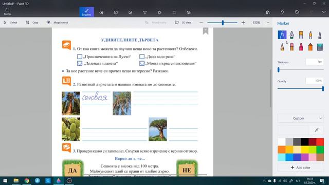Select the Pixel pen brush
Image resolution: width=329 pixels, height=185 pixels.
coord(320,35)
